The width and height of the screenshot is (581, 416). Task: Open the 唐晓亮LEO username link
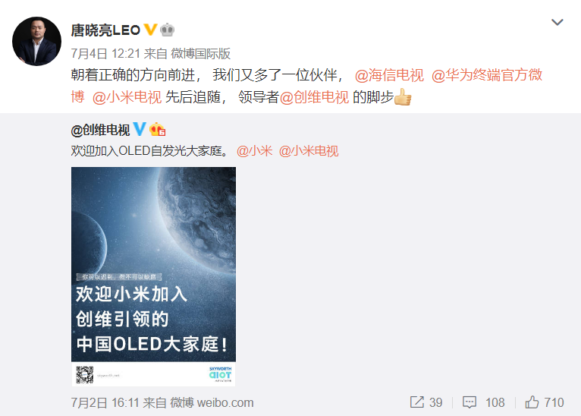(105, 30)
